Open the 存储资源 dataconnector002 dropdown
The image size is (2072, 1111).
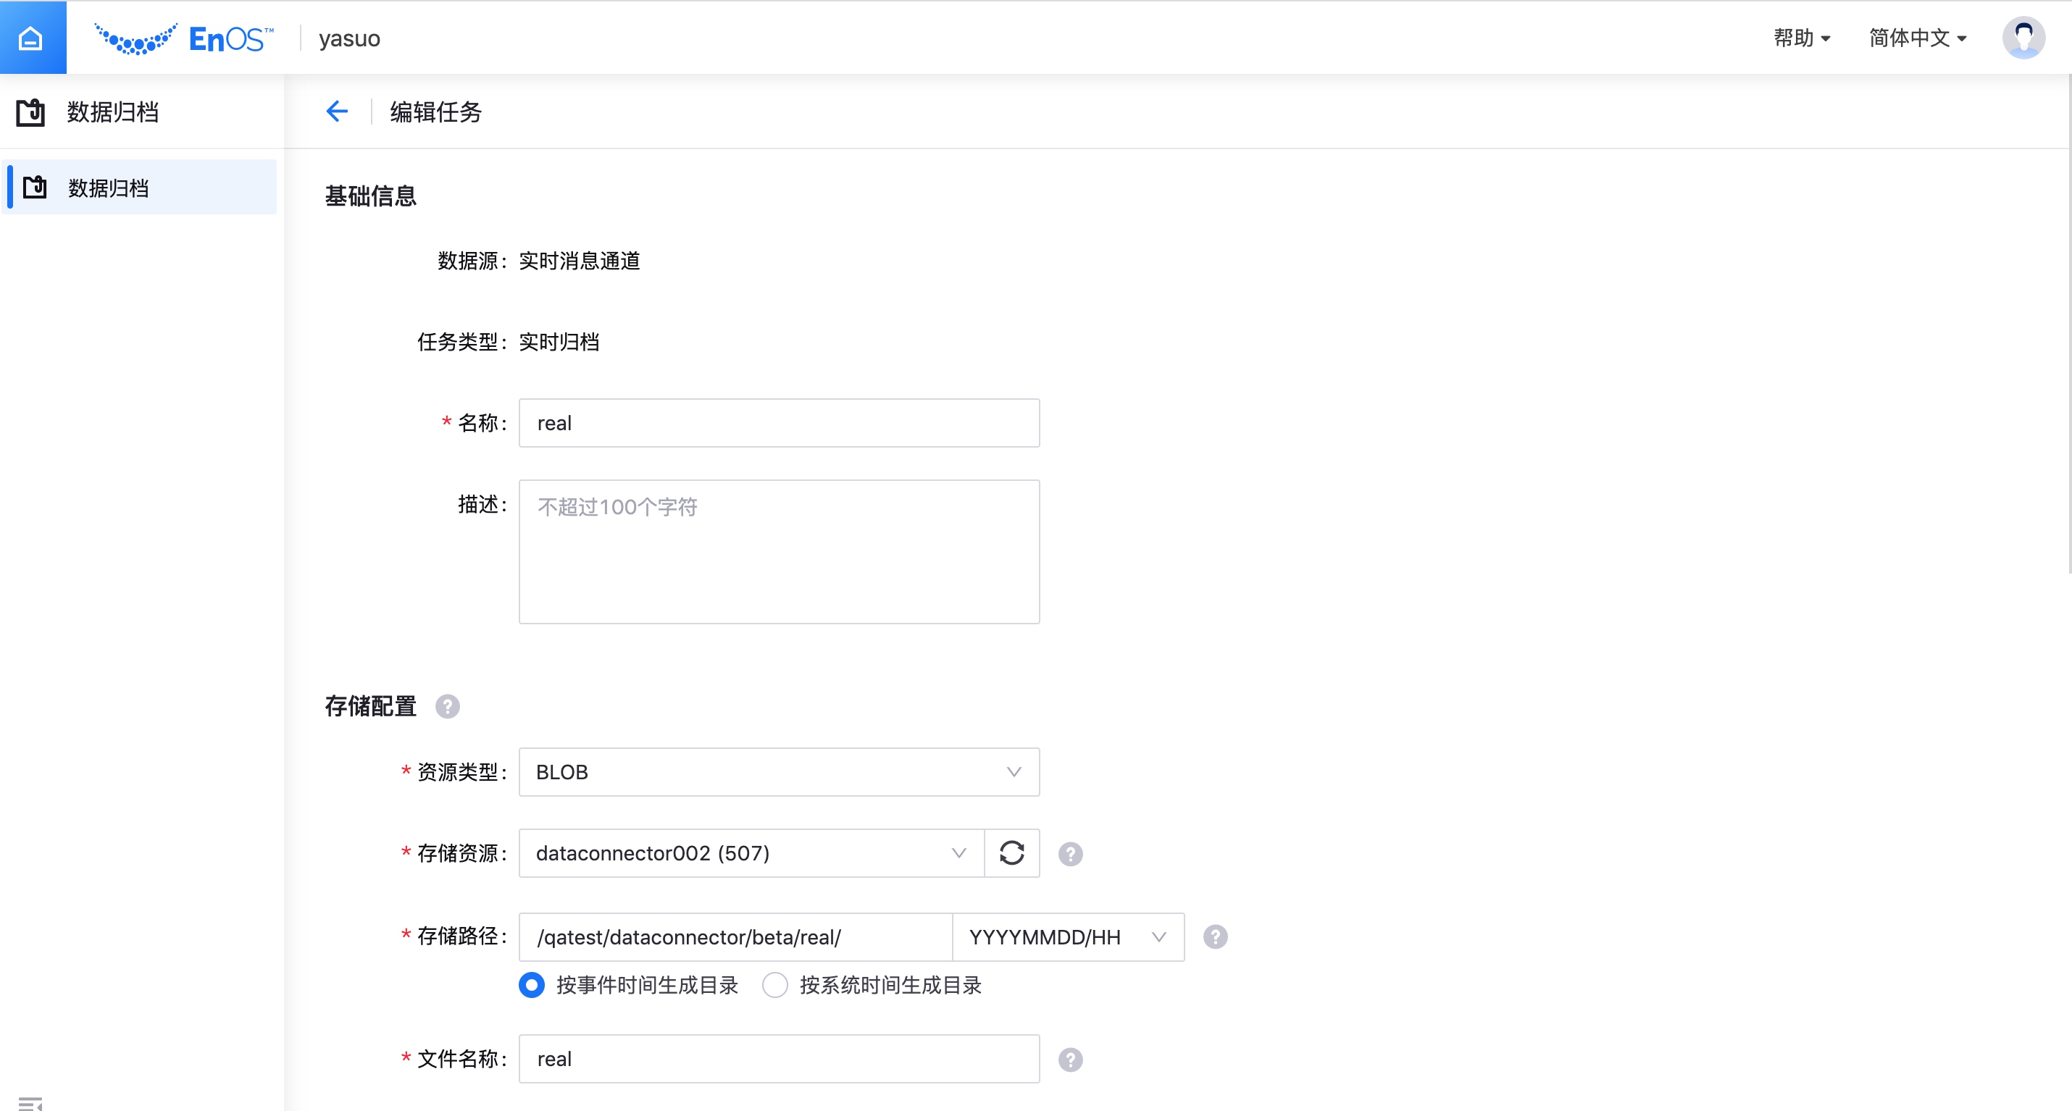coord(751,853)
